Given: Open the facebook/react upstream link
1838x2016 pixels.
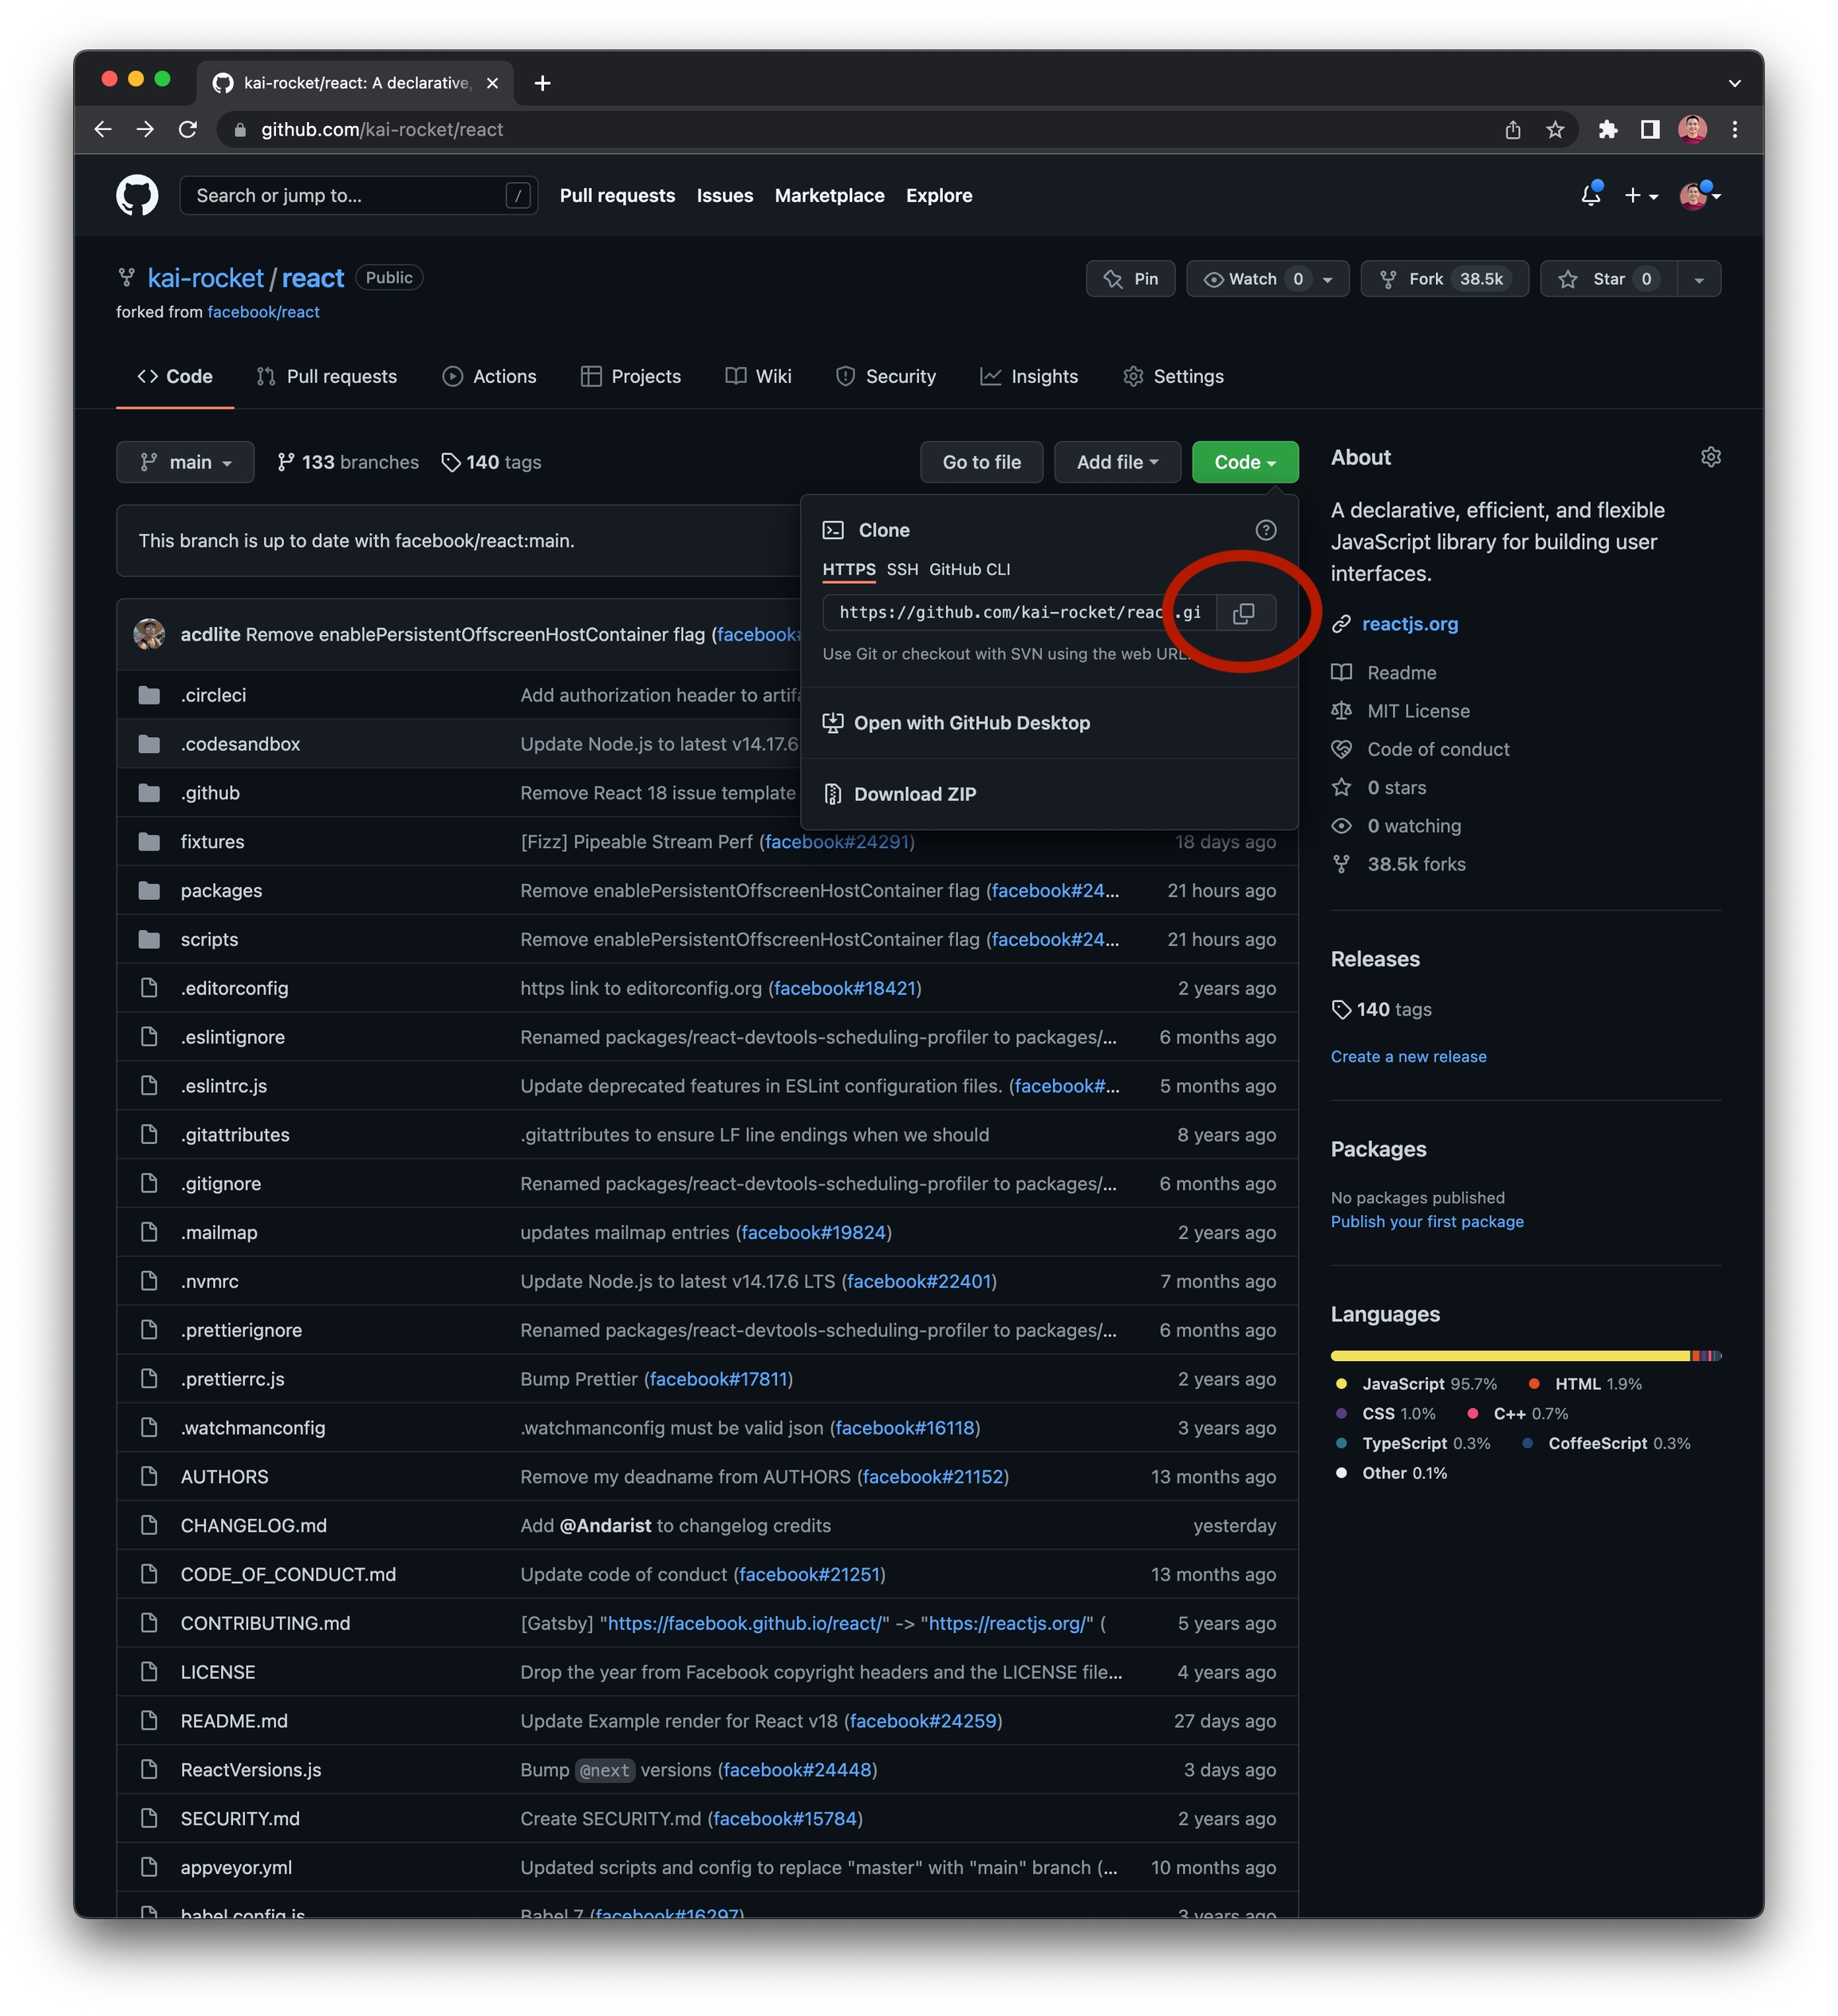Looking at the screenshot, I should pos(263,312).
